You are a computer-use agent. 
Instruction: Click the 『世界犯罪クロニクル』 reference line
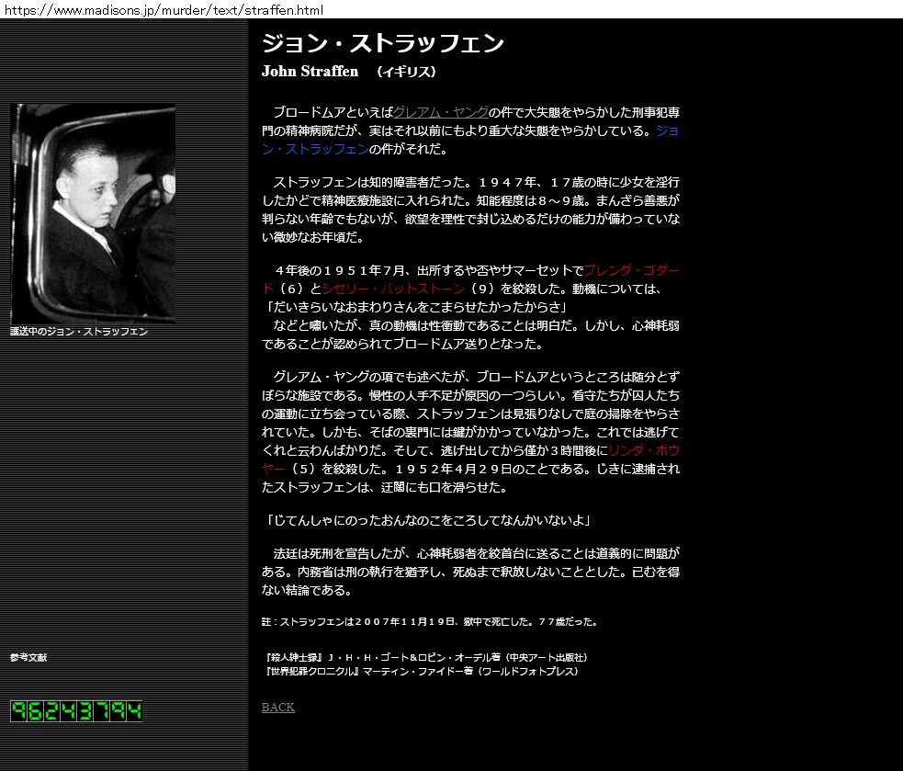point(421,672)
